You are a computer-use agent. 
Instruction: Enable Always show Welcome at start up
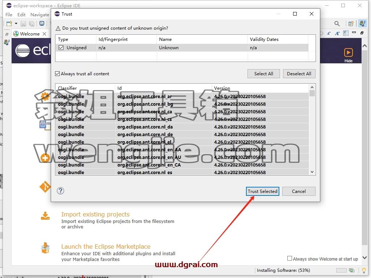[289, 258]
